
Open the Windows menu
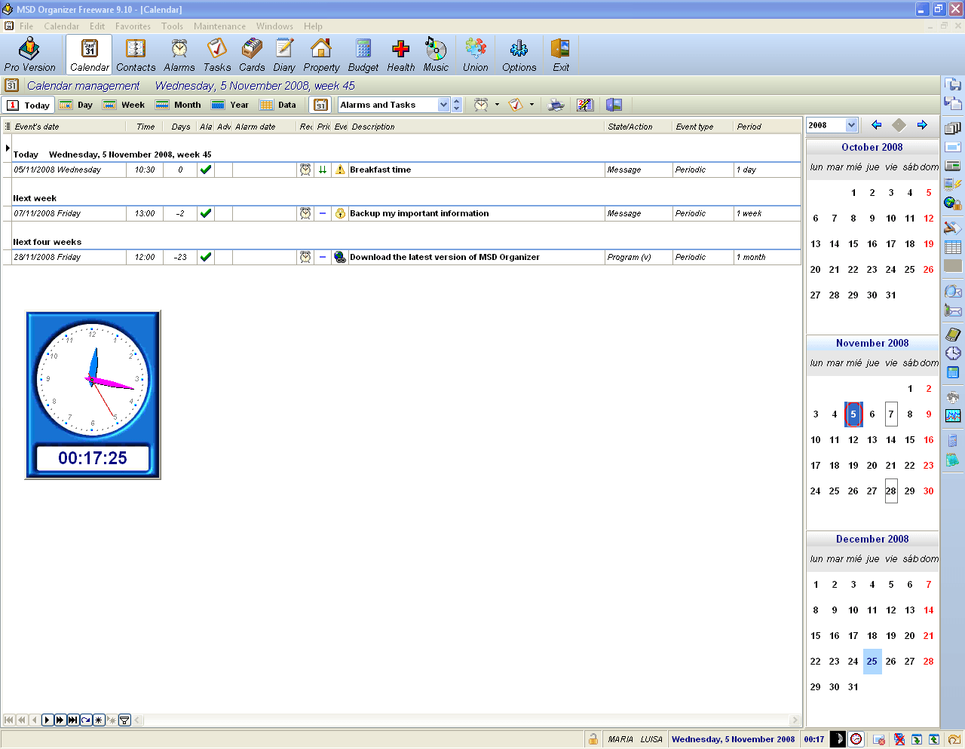274,26
